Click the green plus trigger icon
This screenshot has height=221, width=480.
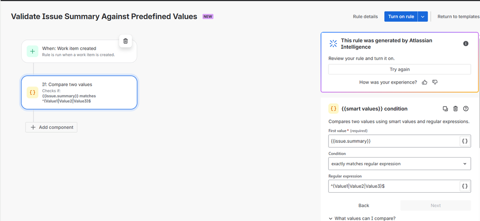tap(33, 51)
